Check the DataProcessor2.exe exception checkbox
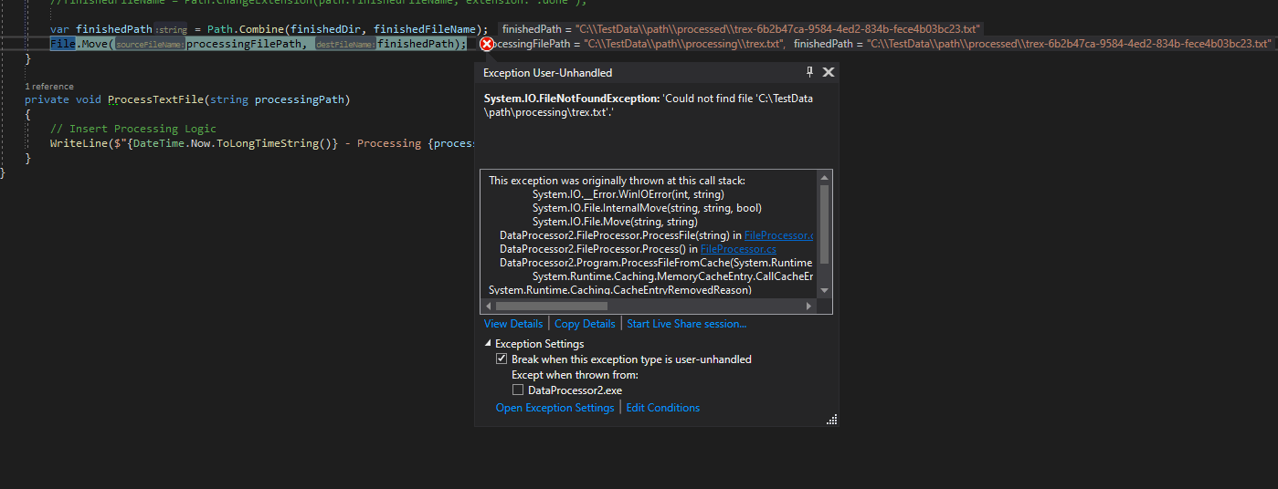This screenshot has width=1278, height=489. (x=518, y=390)
